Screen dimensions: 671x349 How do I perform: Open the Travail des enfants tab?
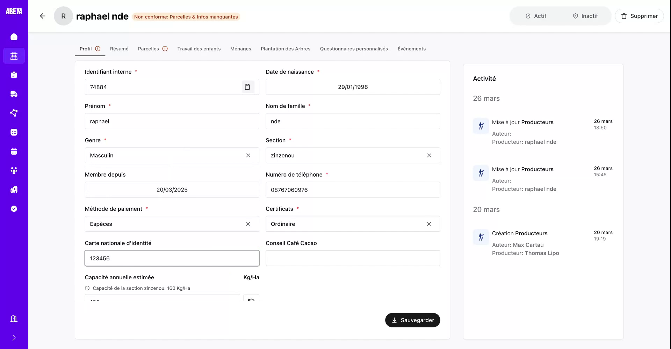point(199,49)
